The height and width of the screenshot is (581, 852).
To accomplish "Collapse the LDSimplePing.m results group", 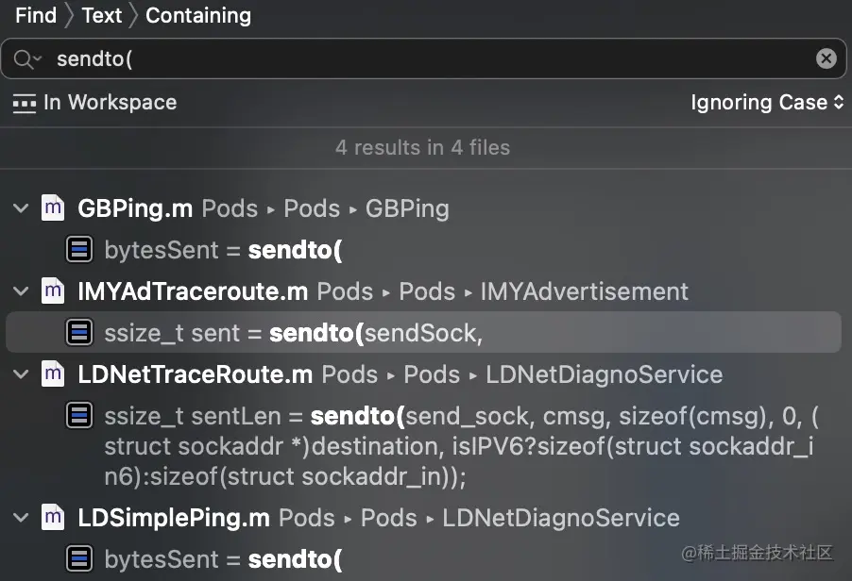I will coord(22,518).
